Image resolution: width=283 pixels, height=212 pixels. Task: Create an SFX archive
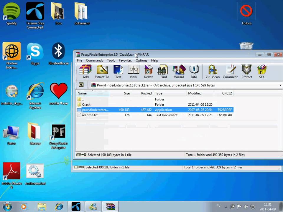pyautogui.click(x=262, y=72)
